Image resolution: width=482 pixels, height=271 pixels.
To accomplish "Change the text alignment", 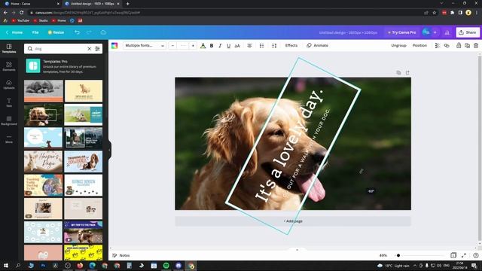I will [249, 45].
